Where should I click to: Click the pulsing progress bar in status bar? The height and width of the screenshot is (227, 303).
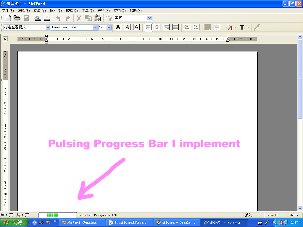point(57,215)
